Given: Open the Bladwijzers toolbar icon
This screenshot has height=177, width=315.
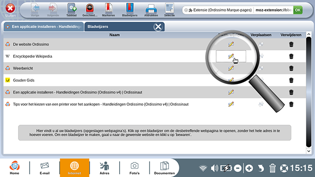Looking at the screenshot, I should (130, 10).
